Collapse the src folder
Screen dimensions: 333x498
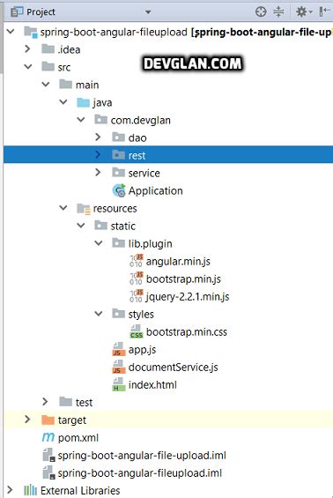pyautogui.click(x=28, y=67)
